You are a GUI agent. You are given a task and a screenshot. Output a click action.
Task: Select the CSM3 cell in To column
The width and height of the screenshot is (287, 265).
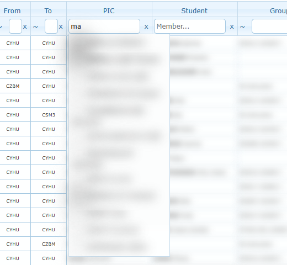tap(49, 115)
